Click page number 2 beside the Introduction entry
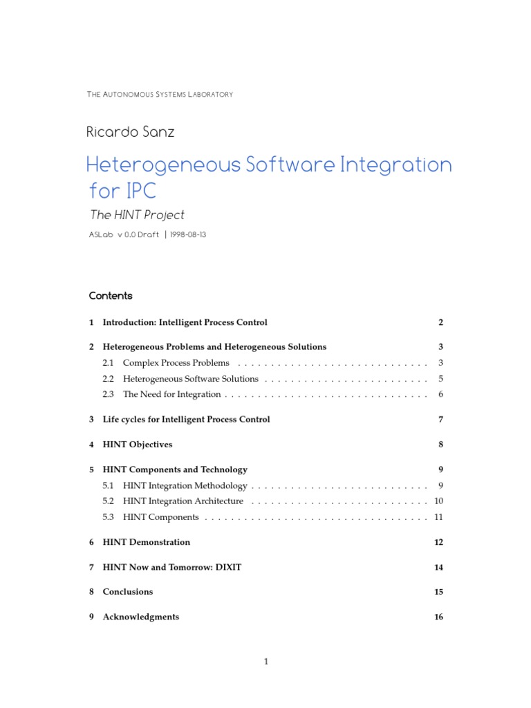The width and height of the screenshot is (531, 708). coord(440,322)
